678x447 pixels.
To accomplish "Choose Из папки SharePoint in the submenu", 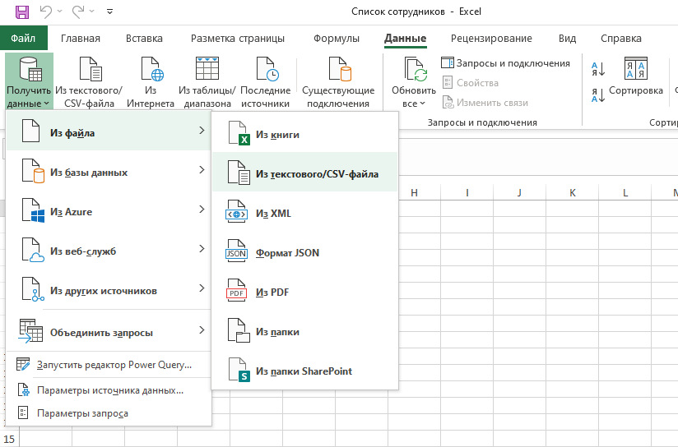I will click(304, 371).
